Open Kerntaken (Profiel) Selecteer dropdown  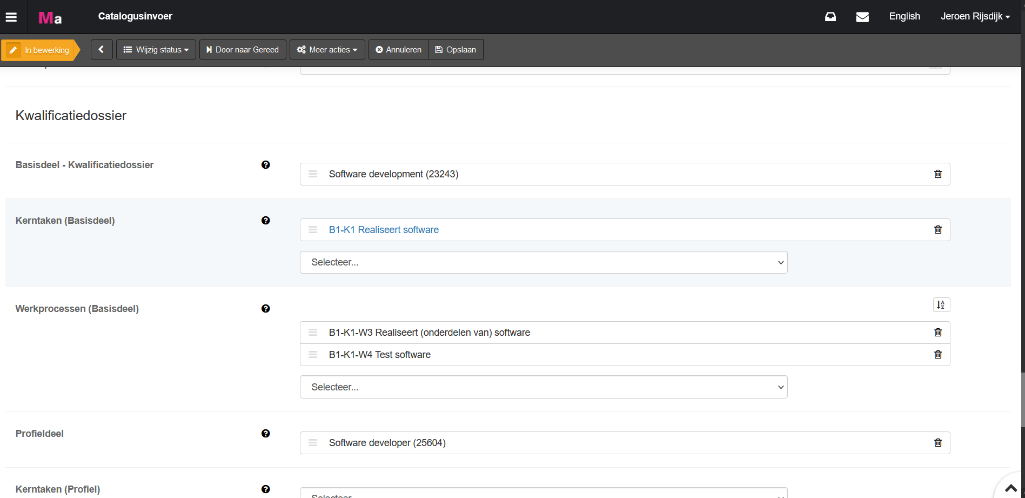click(x=544, y=493)
